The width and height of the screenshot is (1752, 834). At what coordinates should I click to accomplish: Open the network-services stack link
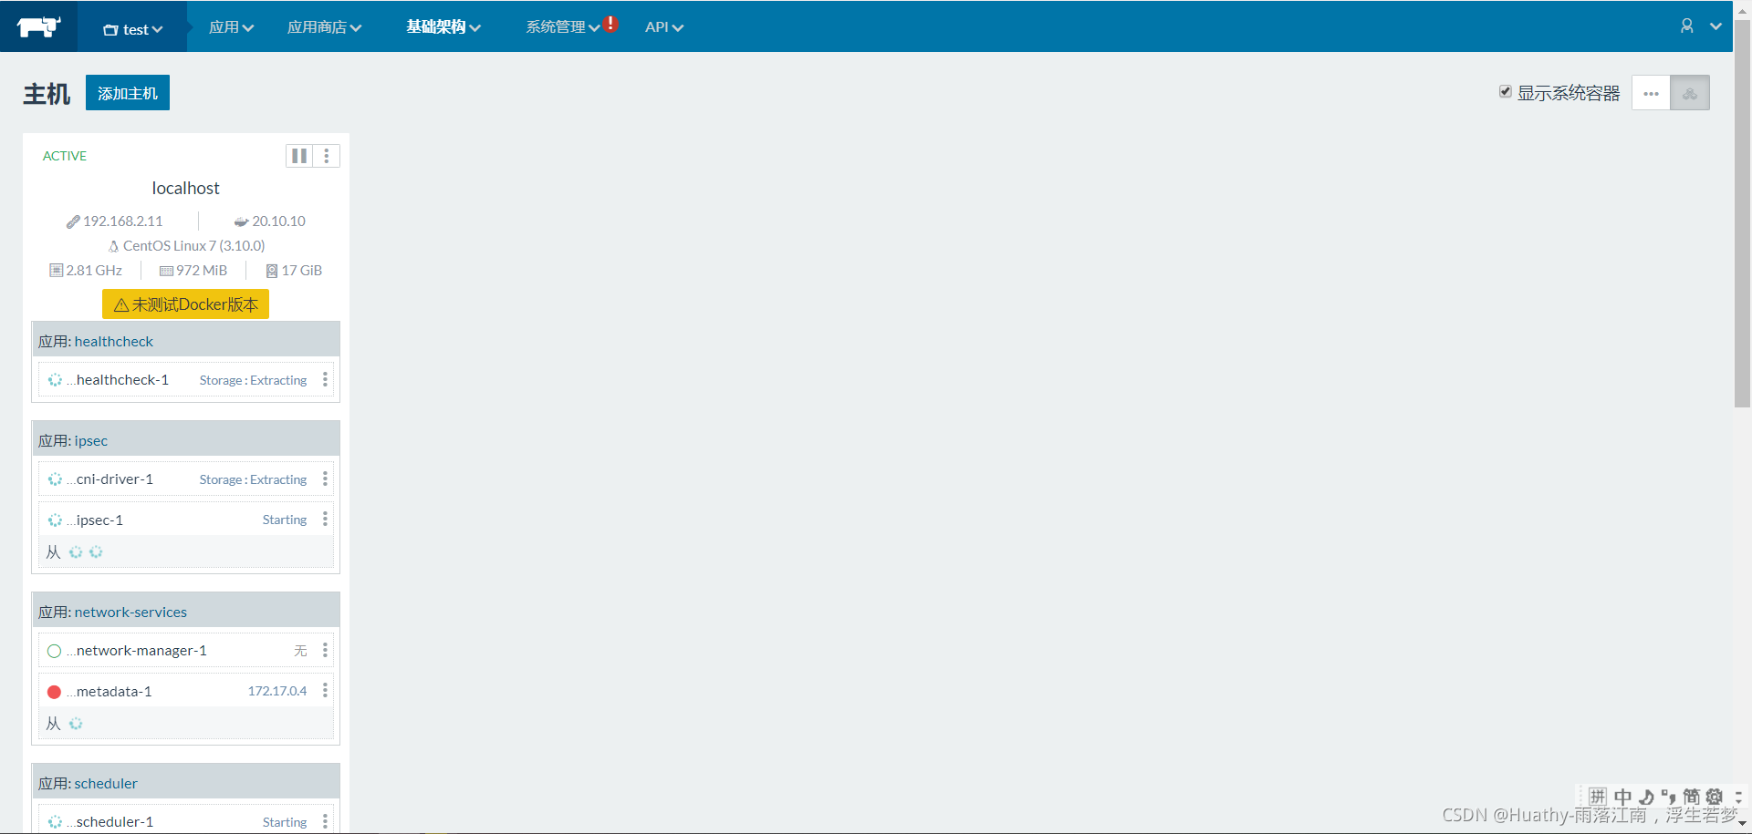(130, 612)
